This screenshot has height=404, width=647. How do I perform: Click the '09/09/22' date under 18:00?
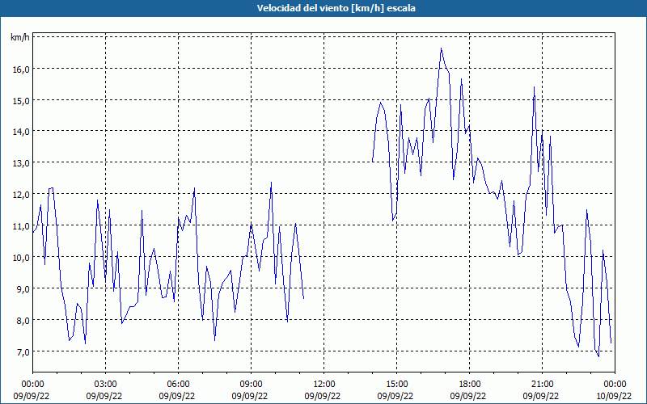tap(468, 396)
